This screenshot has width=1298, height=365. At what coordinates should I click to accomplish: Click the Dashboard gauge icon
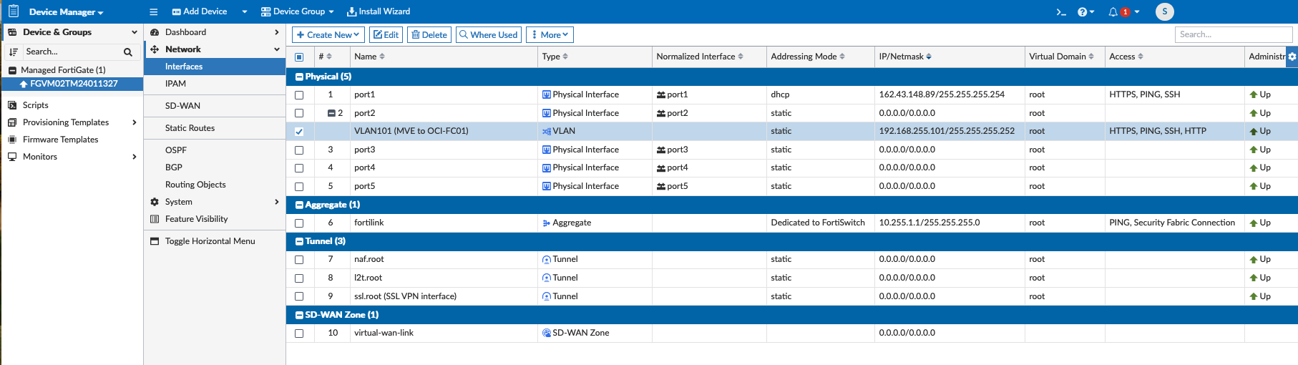pyautogui.click(x=155, y=32)
